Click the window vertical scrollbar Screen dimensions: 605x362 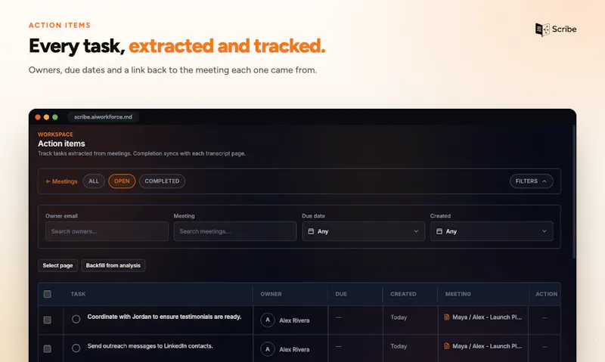(574, 193)
